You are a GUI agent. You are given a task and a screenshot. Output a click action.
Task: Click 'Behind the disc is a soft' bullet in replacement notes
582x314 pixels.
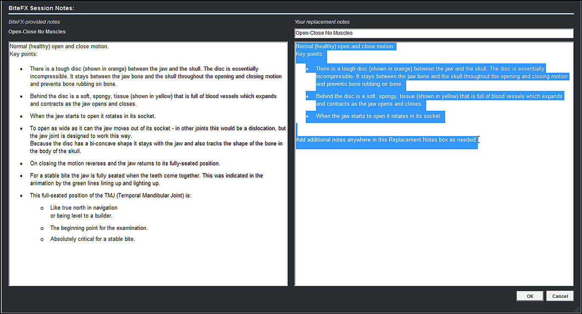click(x=439, y=100)
